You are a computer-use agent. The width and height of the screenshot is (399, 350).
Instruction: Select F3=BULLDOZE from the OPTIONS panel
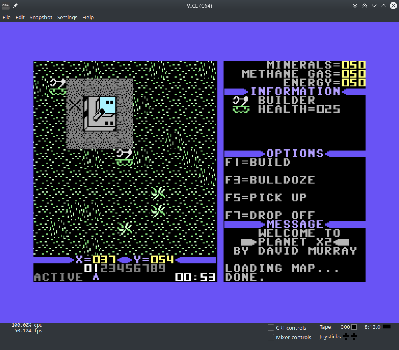click(x=271, y=180)
